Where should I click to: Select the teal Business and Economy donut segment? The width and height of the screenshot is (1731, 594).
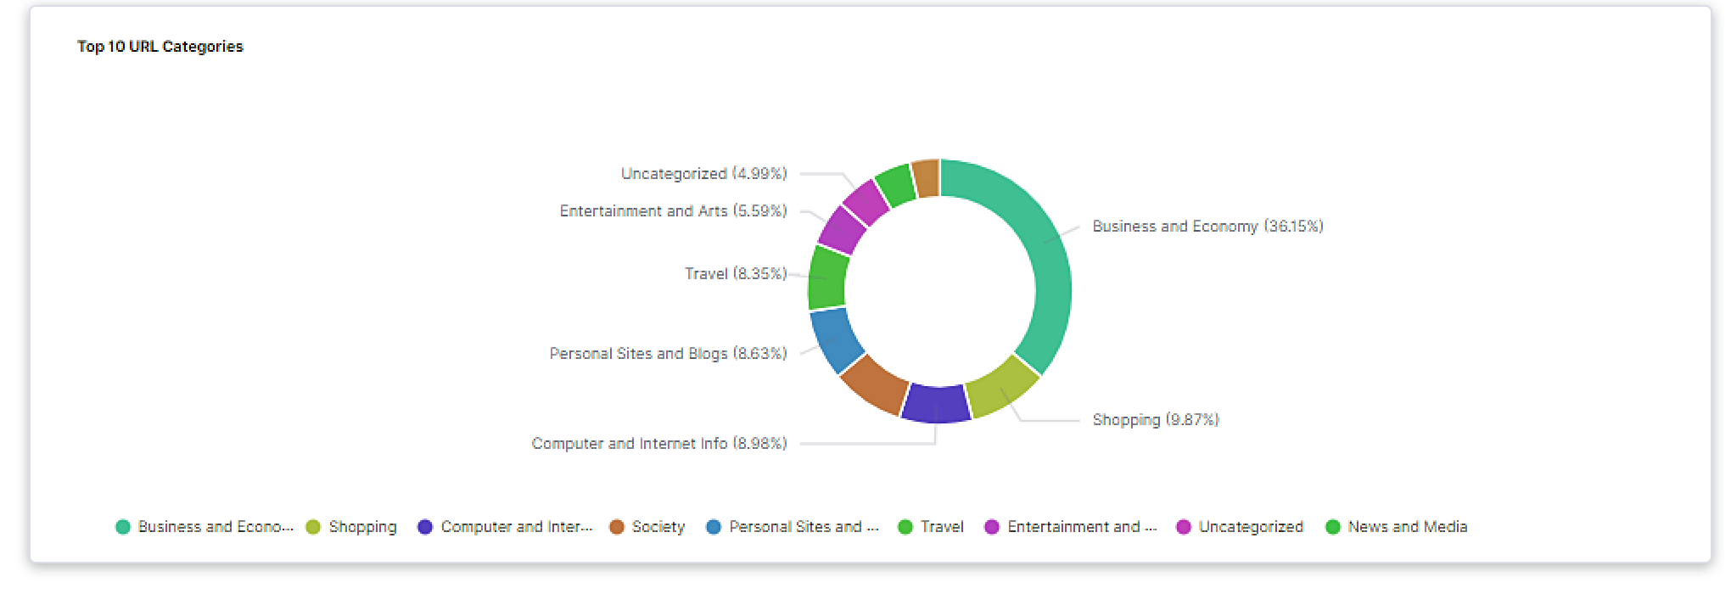1042,255
